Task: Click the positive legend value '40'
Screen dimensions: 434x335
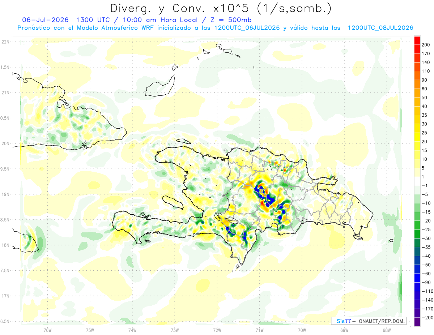Action: click(x=425, y=106)
